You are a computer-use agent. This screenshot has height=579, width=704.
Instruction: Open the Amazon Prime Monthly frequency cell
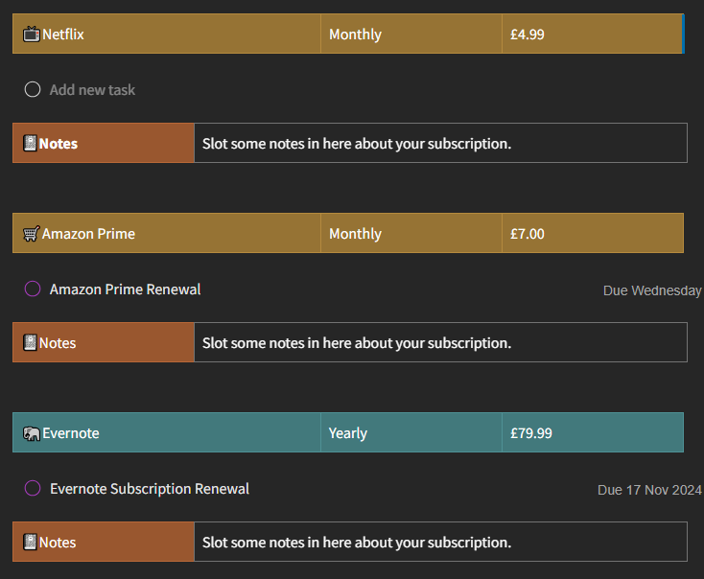(x=411, y=234)
